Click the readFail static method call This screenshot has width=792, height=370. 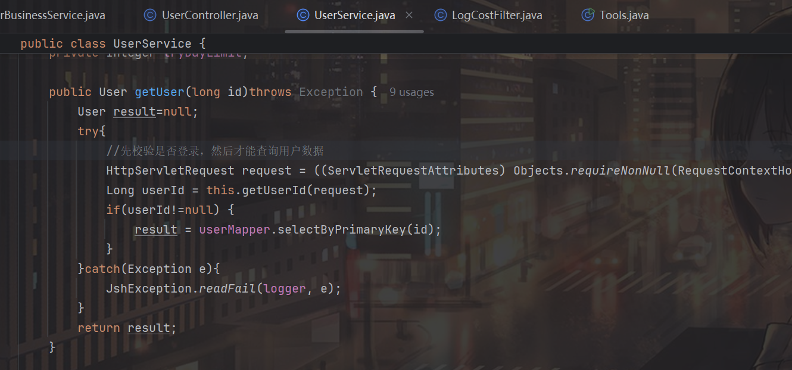(x=227, y=288)
